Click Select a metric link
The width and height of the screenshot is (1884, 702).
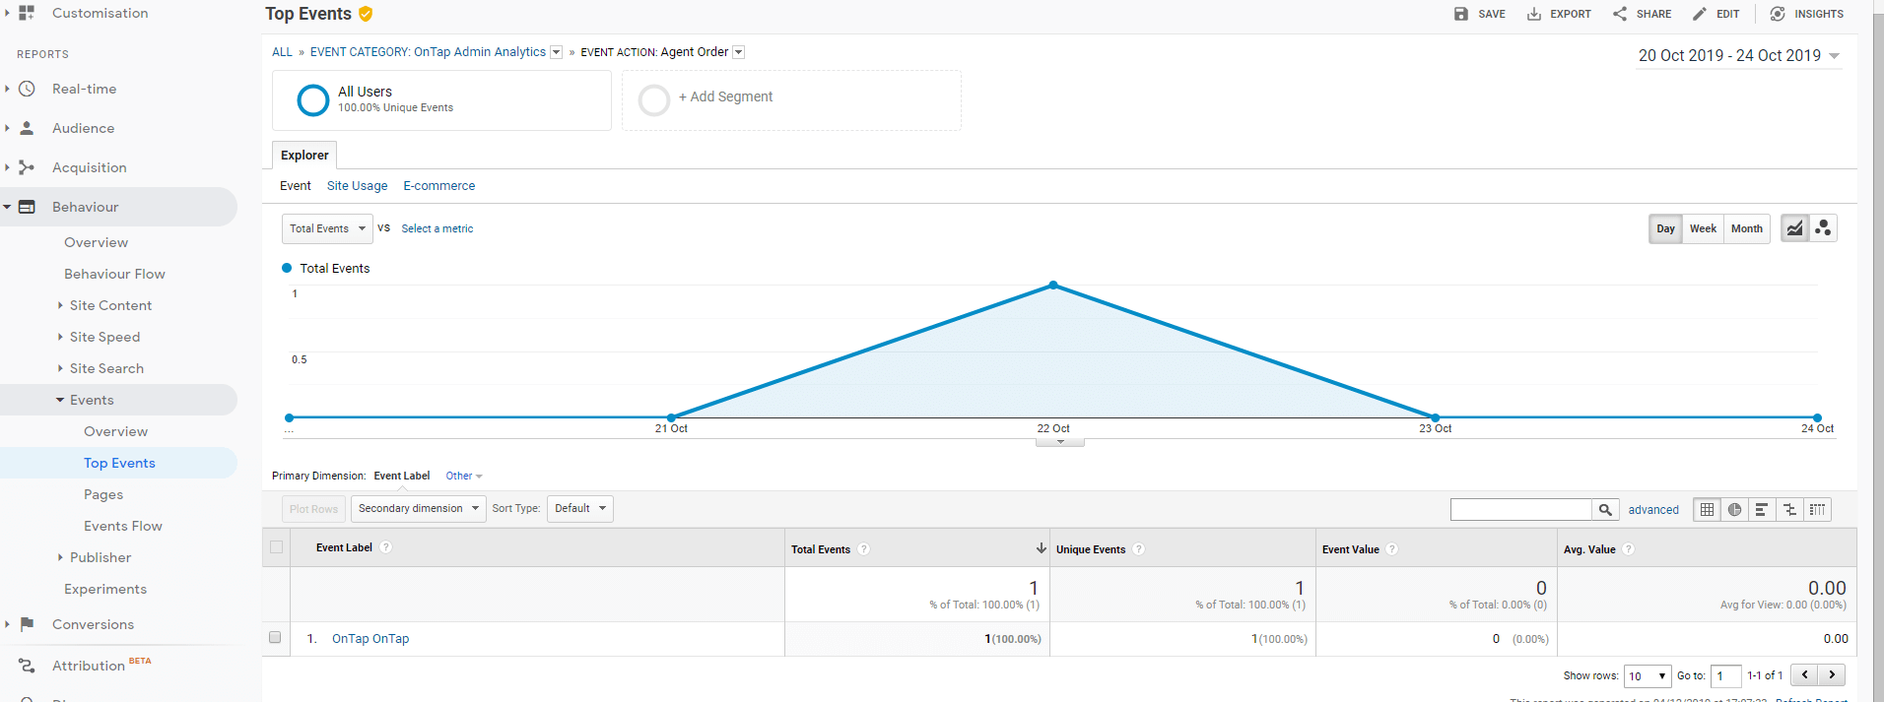click(437, 228)
